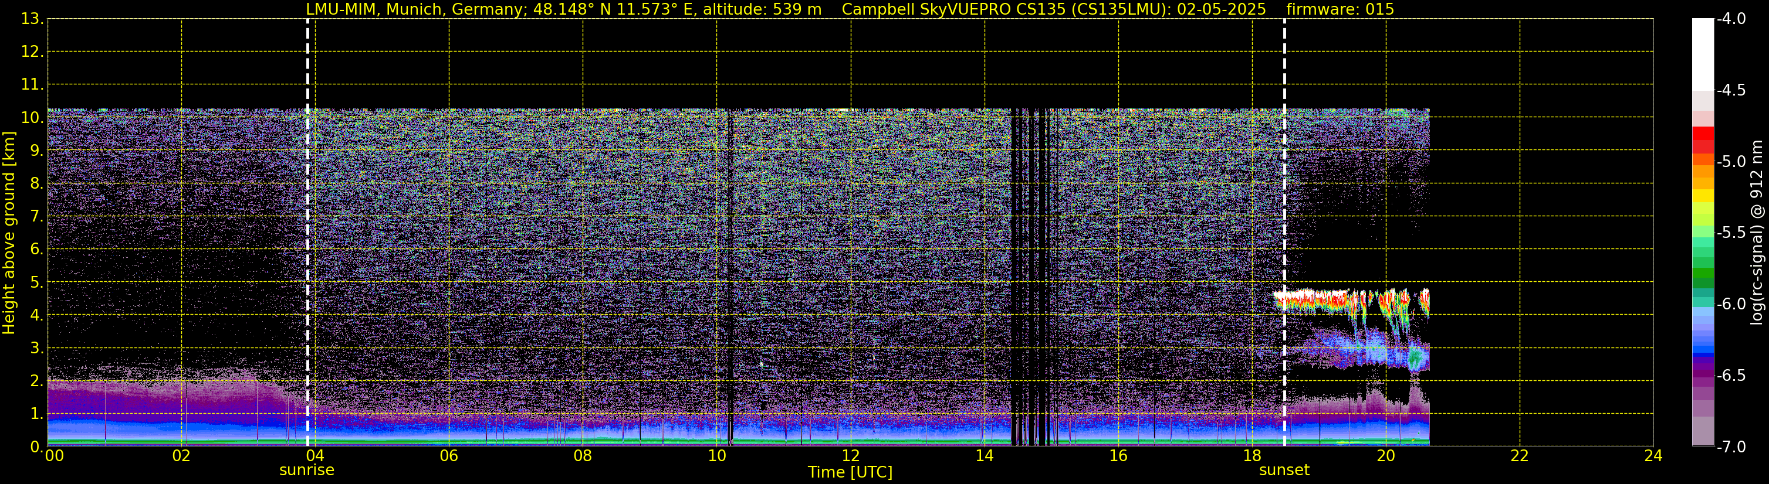Click the time axis tick label '00'
The image size is (1769, 484).
click(54, 456)
